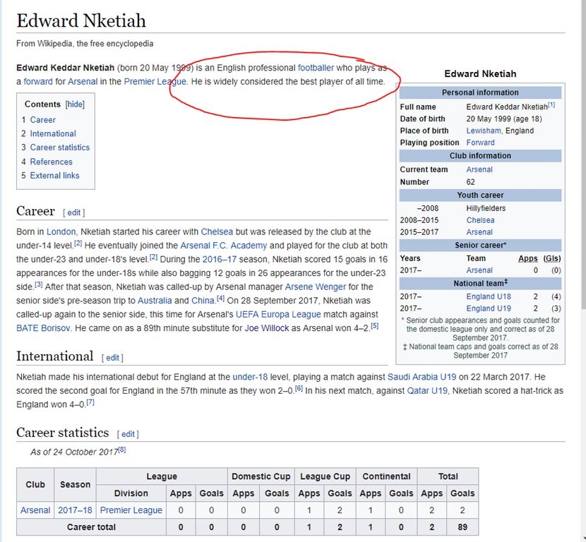Select the Hillyfielders youth club text
Image resolution: width=586 pixels, height=542 pixels.
(x=486, y=208)
